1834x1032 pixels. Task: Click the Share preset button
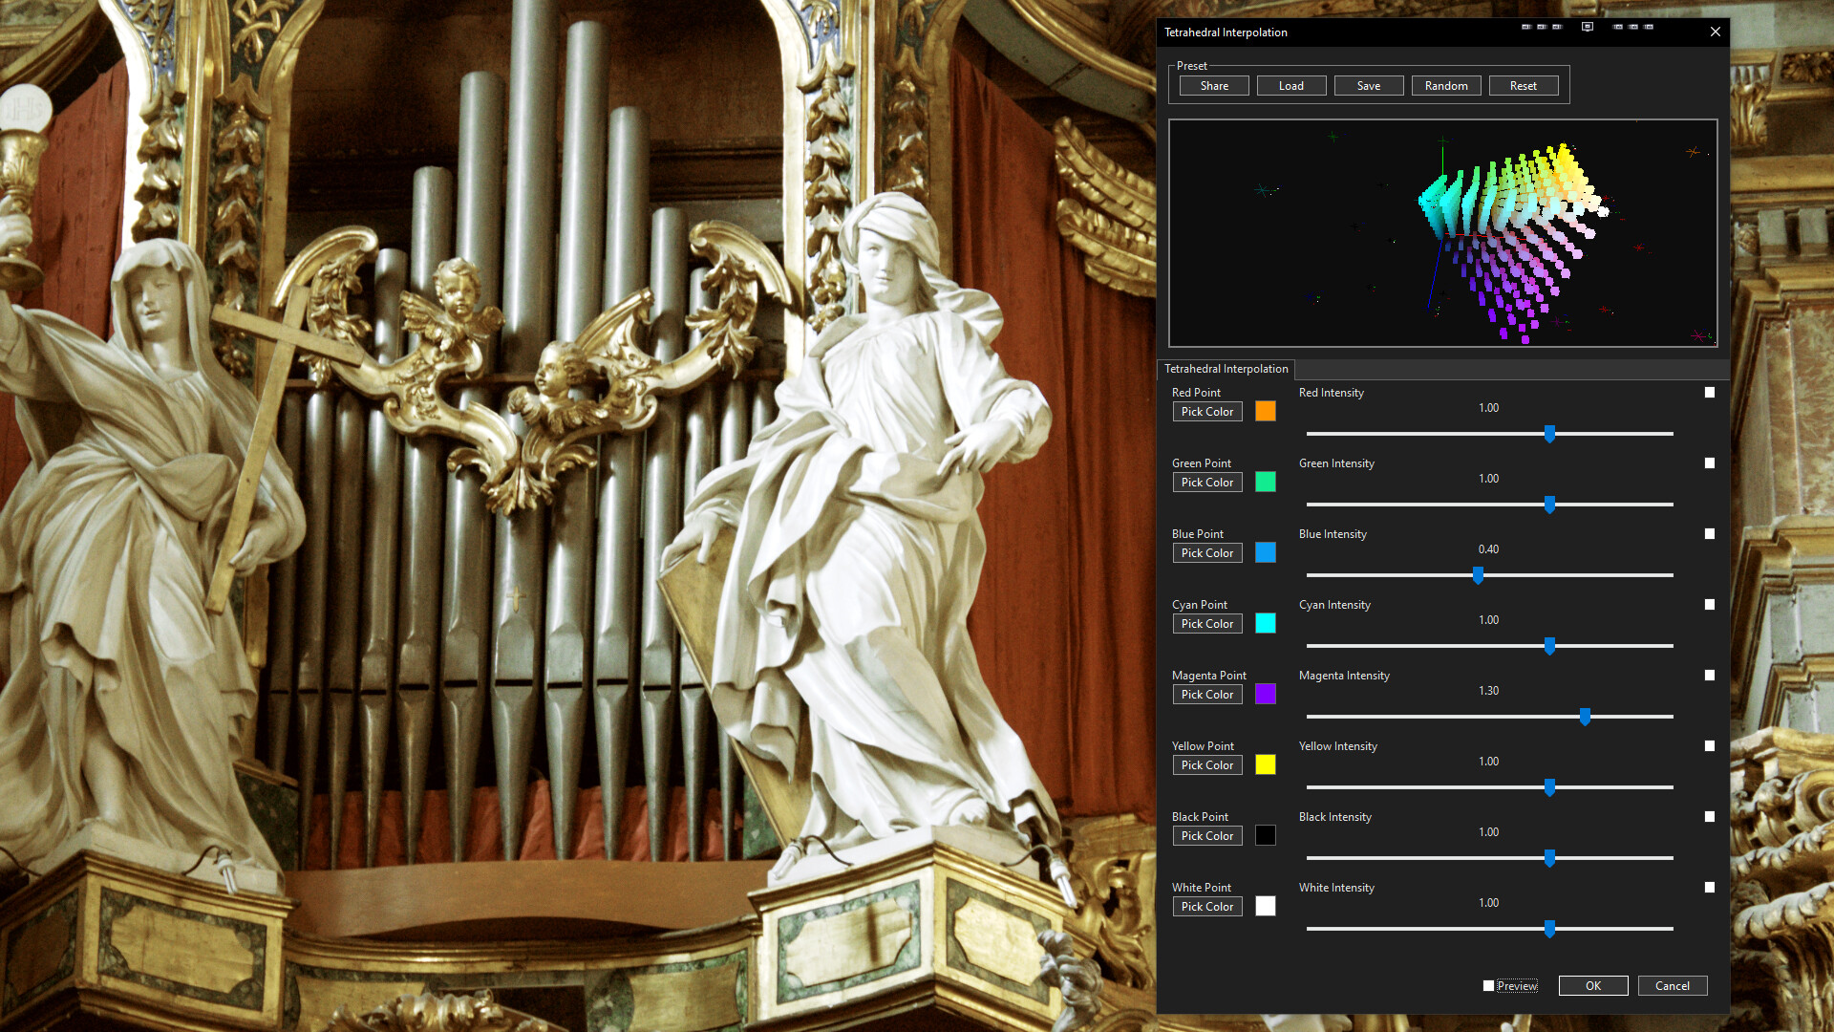pos(1214,86)
